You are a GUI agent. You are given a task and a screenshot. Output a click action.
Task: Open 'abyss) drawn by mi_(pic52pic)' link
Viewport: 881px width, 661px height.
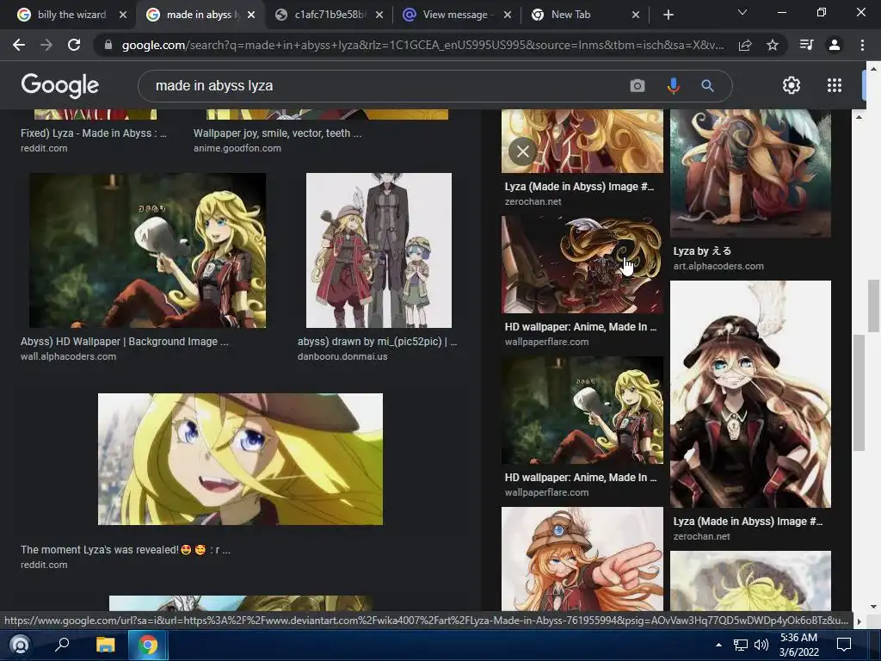(377, 341)
